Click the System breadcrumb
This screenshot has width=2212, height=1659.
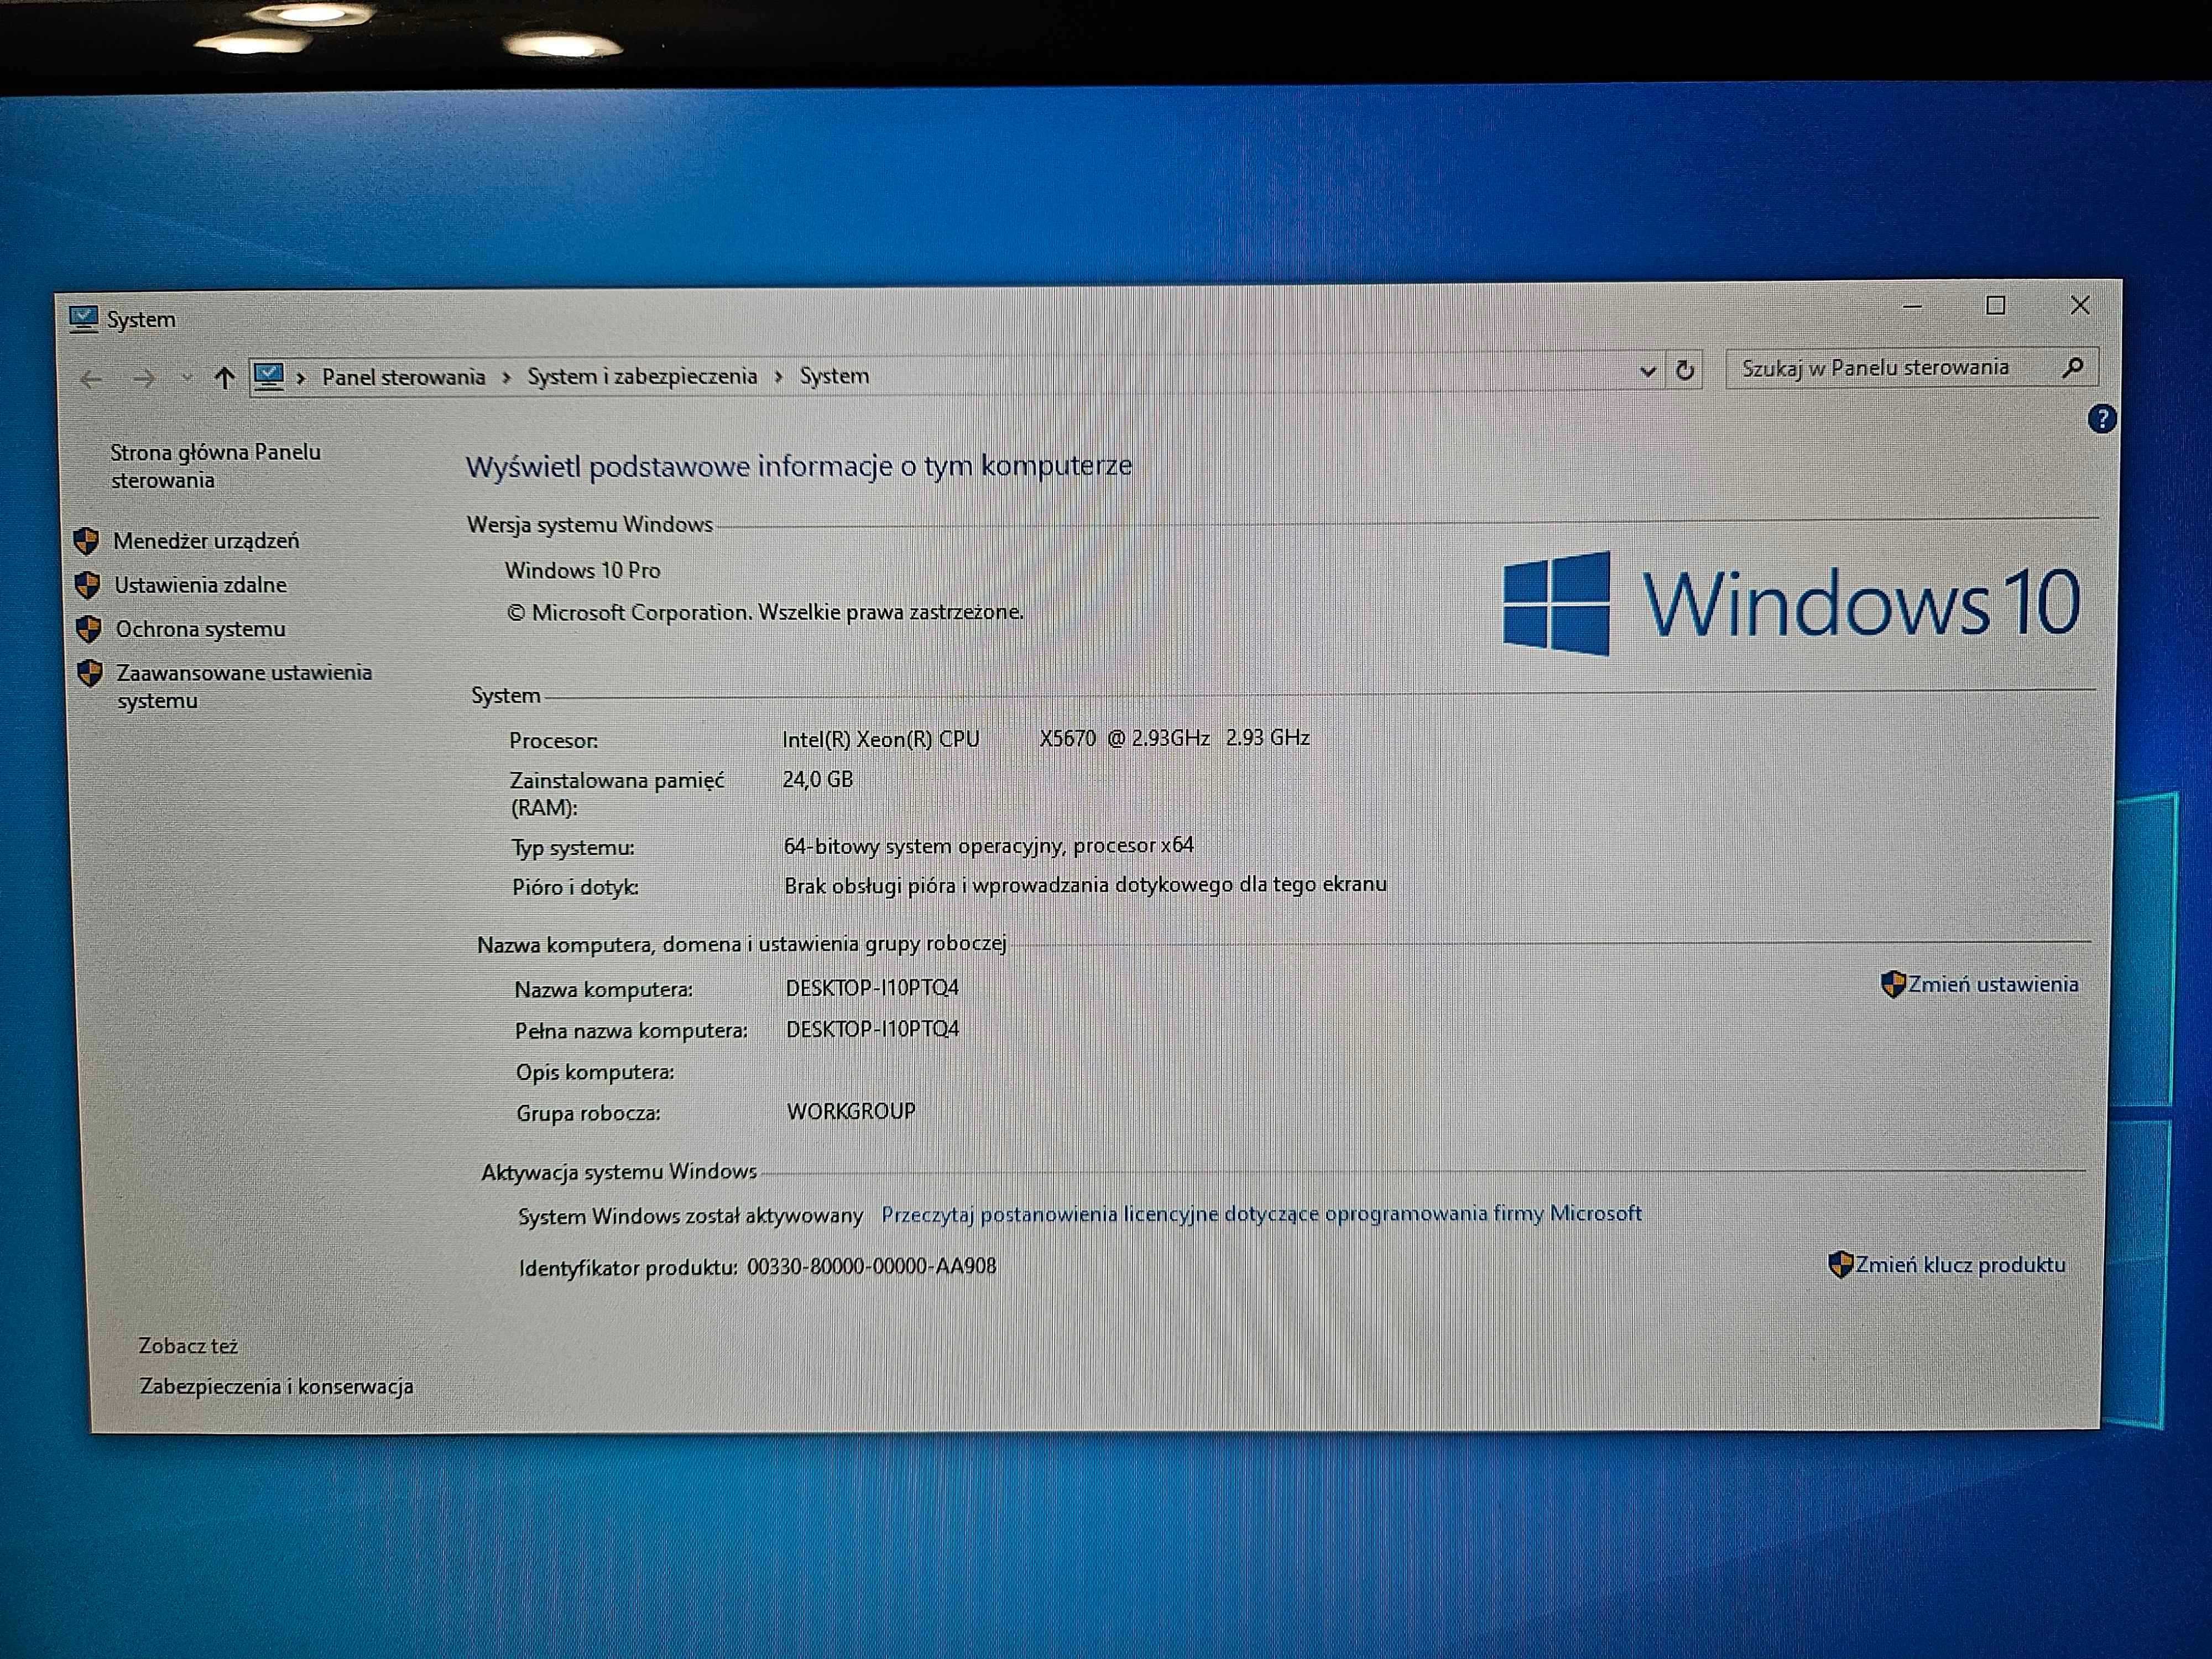click(834, 376)
